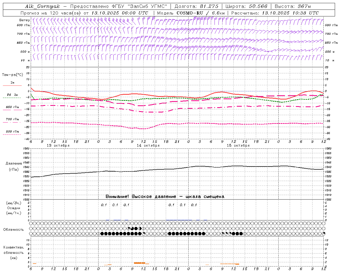Click the (км) unit under convective cloud label
Screen dimensions: 339x271
click(14, 258)
